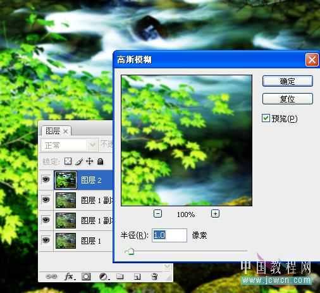Select the 图层 2 layer thumbnail
Screen dimensions: 320x293
coord(66,180)
